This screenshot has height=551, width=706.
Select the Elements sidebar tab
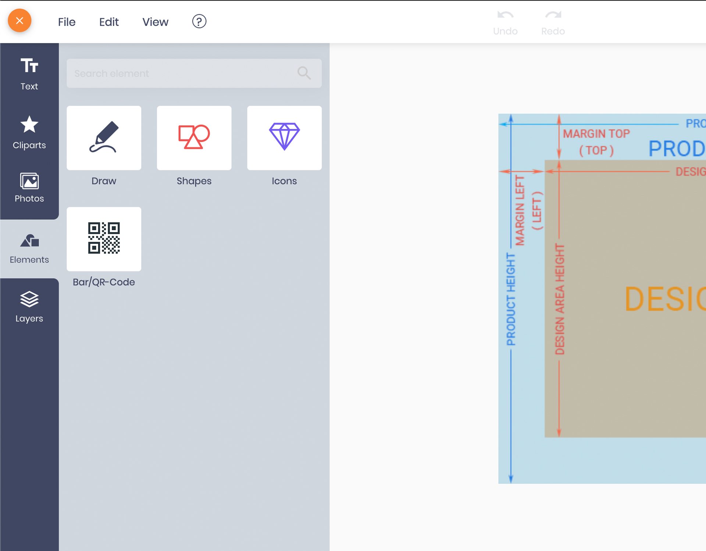coord(29,249)
